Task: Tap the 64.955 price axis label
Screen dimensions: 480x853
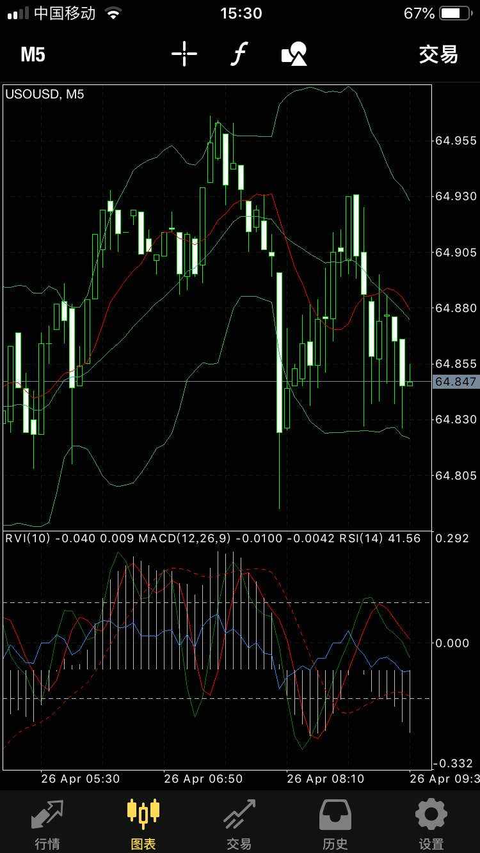Action: [456, 141]
